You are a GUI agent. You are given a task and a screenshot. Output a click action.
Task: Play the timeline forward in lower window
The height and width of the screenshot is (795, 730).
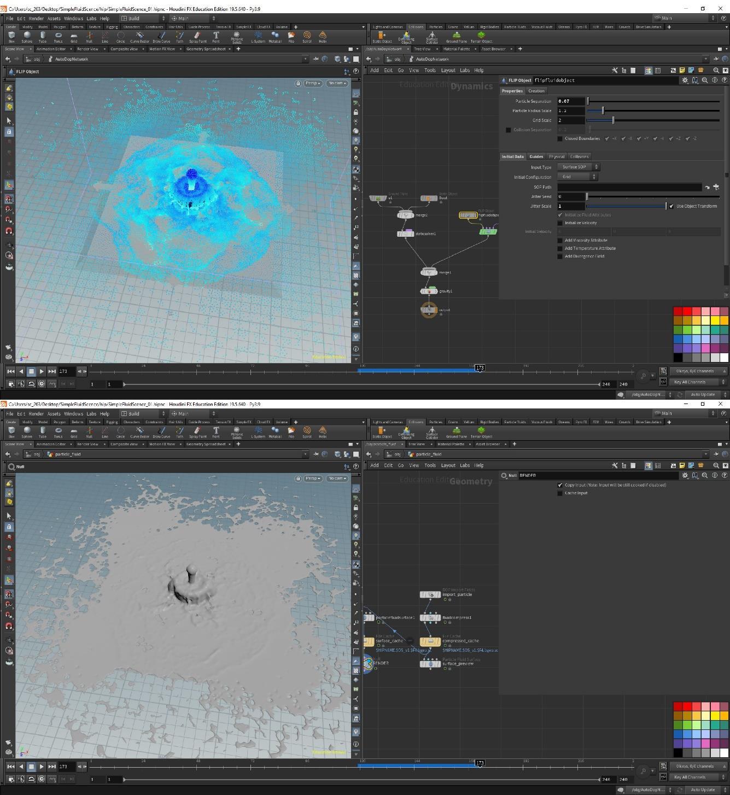coord(42,767)
